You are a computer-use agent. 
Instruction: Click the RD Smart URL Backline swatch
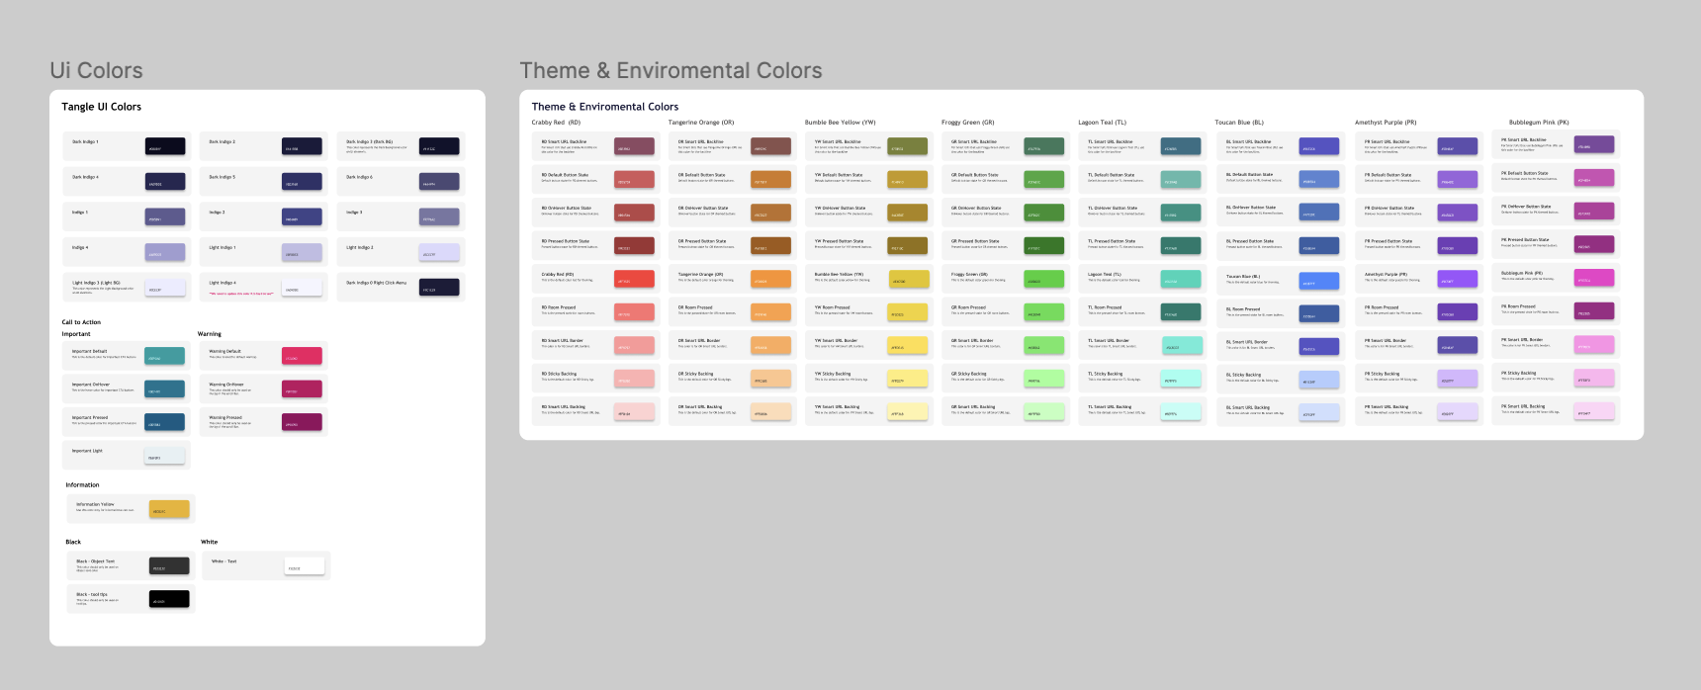coord(635,146)
